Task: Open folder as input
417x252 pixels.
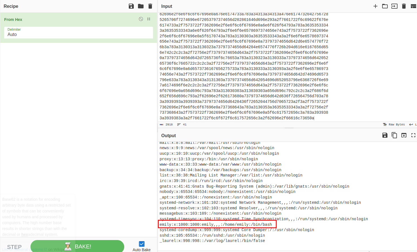Action: click(x=385, y=6)
